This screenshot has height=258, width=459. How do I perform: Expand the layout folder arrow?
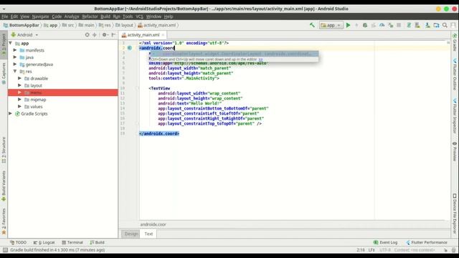19,85
